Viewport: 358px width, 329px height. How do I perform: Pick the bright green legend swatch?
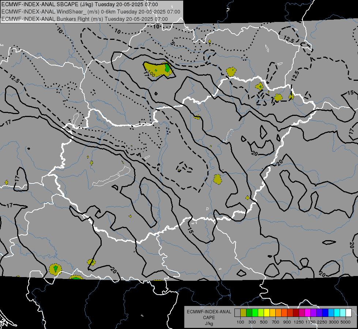pos(255,313)
